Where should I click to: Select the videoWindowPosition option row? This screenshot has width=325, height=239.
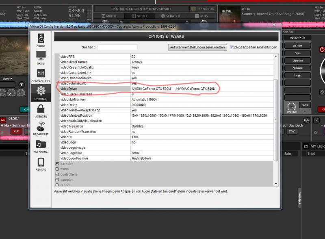167,115
